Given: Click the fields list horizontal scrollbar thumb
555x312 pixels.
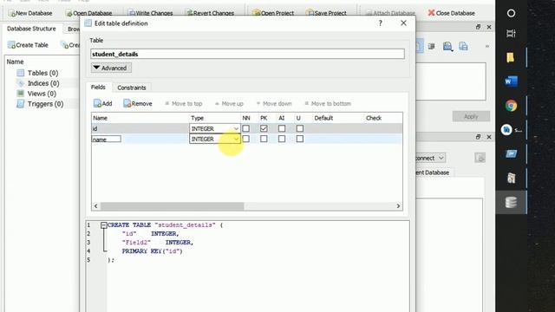Looking at the screenshot, I should click(172, 206).
